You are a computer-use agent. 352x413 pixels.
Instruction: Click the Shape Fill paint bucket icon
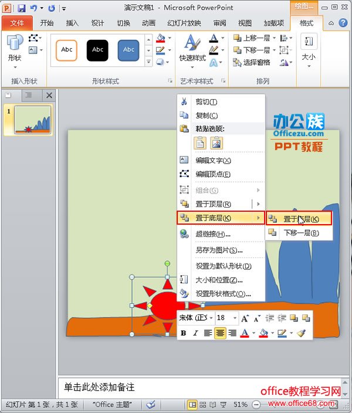(x=160, y=38)
